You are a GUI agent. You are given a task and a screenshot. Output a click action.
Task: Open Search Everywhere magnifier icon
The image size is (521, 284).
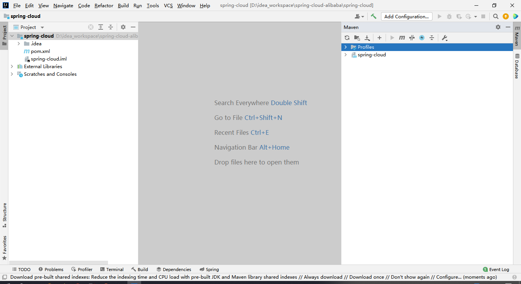click(x=495, y=16)
